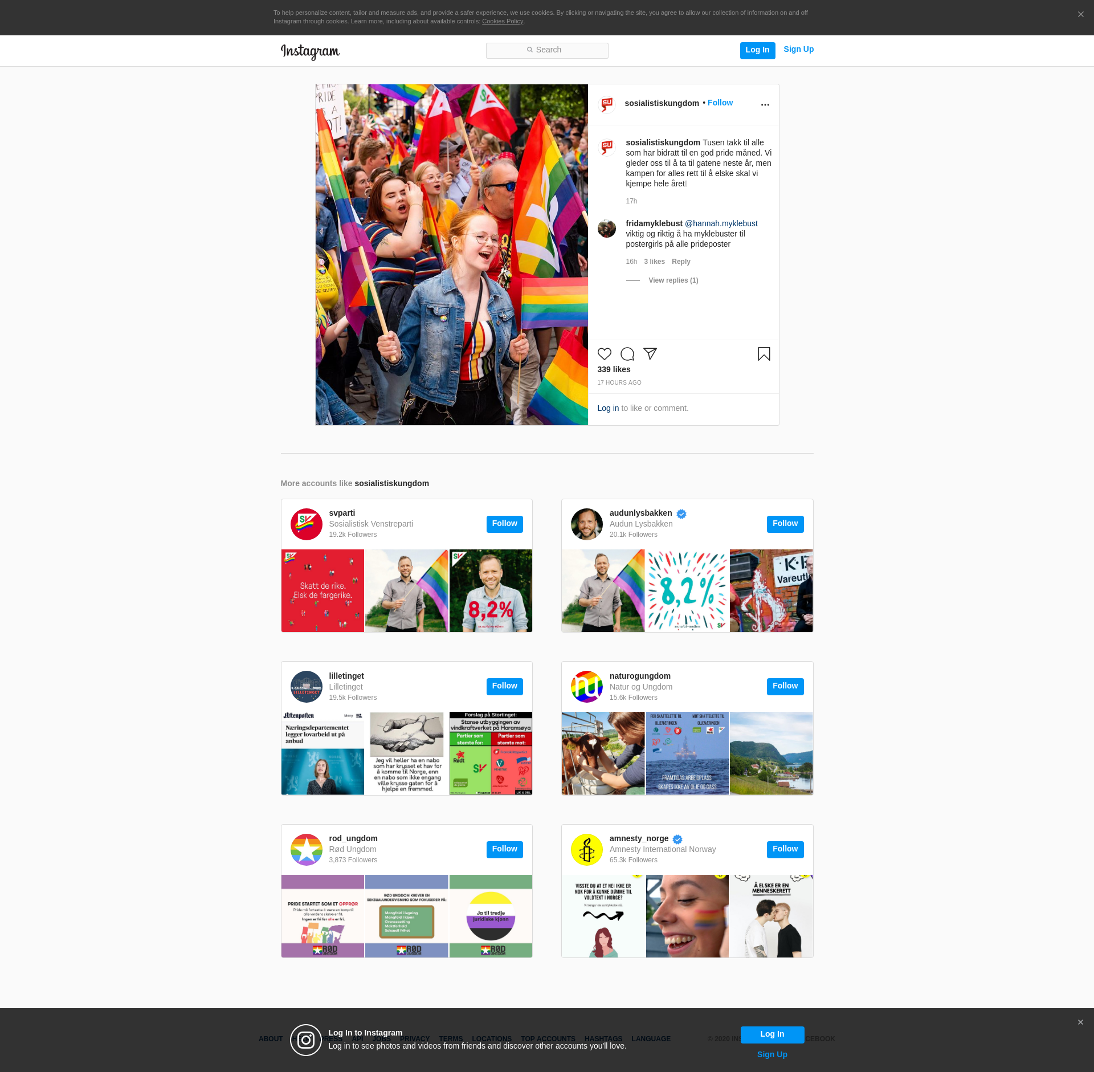Dismiss the cookie notice banner

pos(1080,15)
